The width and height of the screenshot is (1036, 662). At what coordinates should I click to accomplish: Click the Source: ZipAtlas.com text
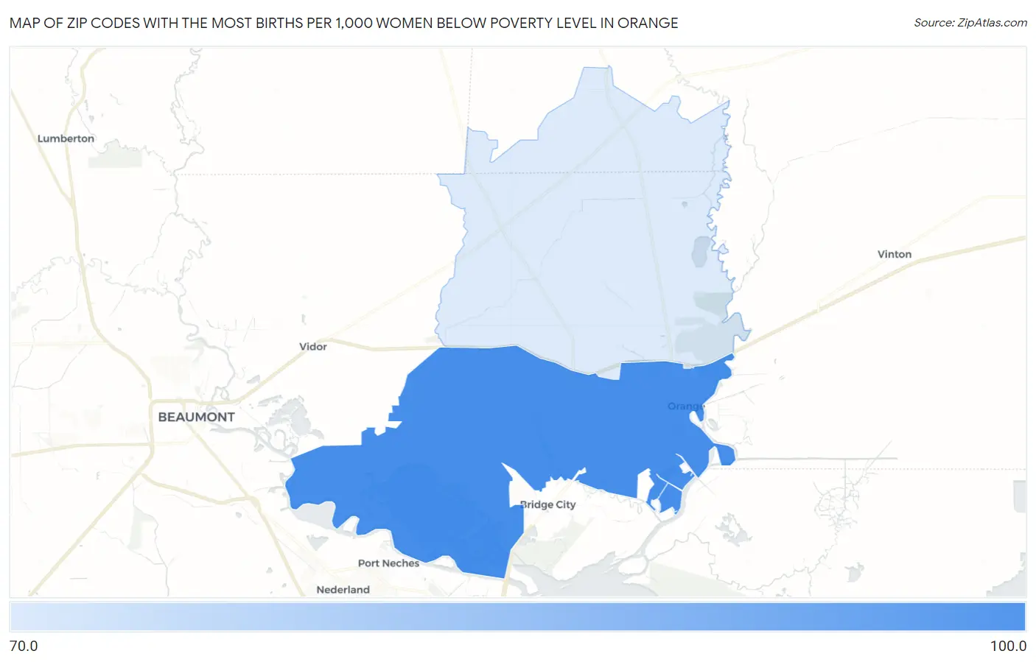tap(970, 23)
